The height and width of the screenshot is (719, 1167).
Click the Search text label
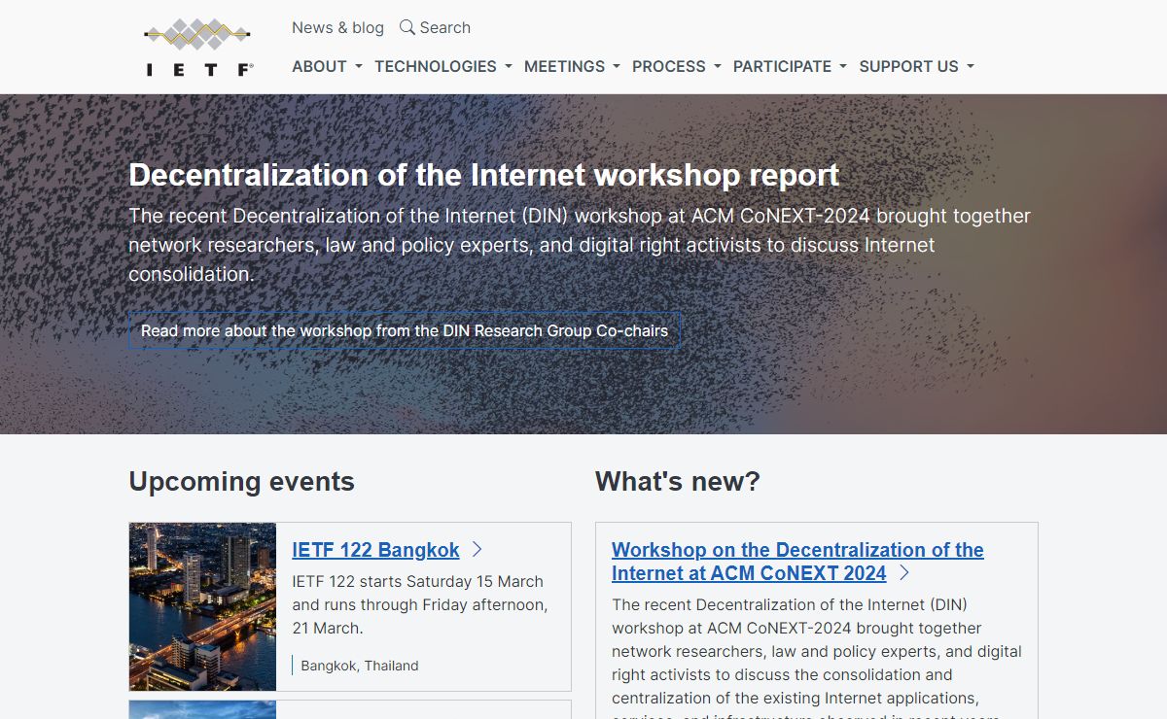click(x=445, y=27)
